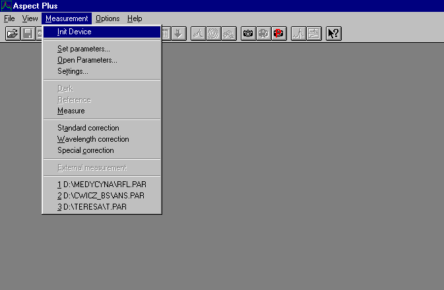This screenshot has height=290, width=444.
Task: Activate the context help pointer icon
Action: pyautogui.click(x=333, y=34)
